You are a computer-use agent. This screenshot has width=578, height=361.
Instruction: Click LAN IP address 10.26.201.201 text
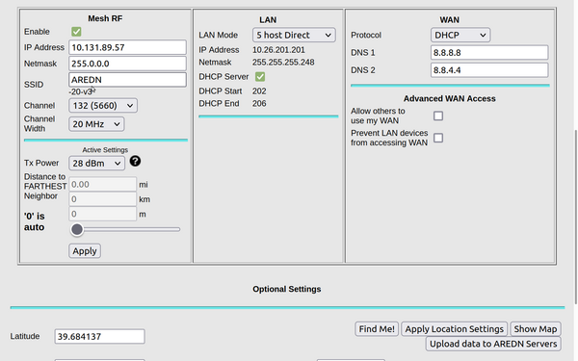pyautogui.click(x=278, y=50)
